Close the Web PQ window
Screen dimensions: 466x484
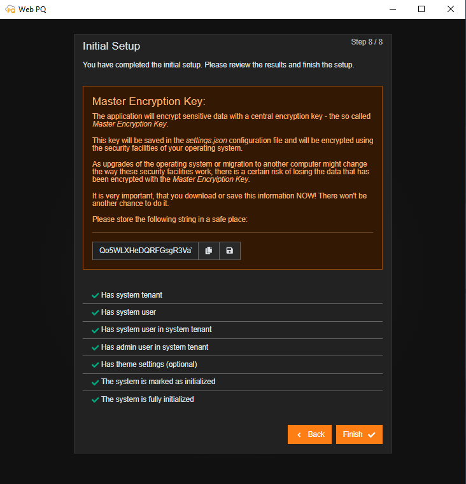[451, 10]
